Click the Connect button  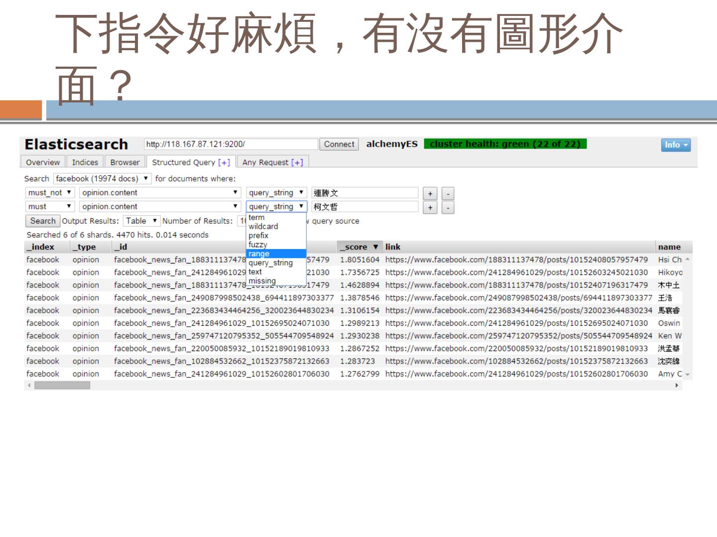click(x=339, y=144)
